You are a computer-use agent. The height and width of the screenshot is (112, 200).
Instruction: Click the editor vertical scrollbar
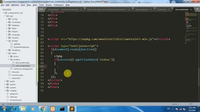click(x=199, y=77)
